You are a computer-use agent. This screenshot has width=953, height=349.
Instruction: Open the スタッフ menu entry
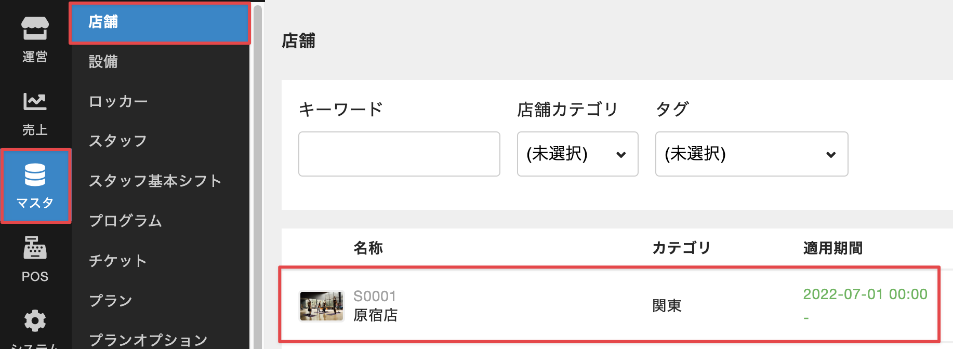tap(118, 141)
